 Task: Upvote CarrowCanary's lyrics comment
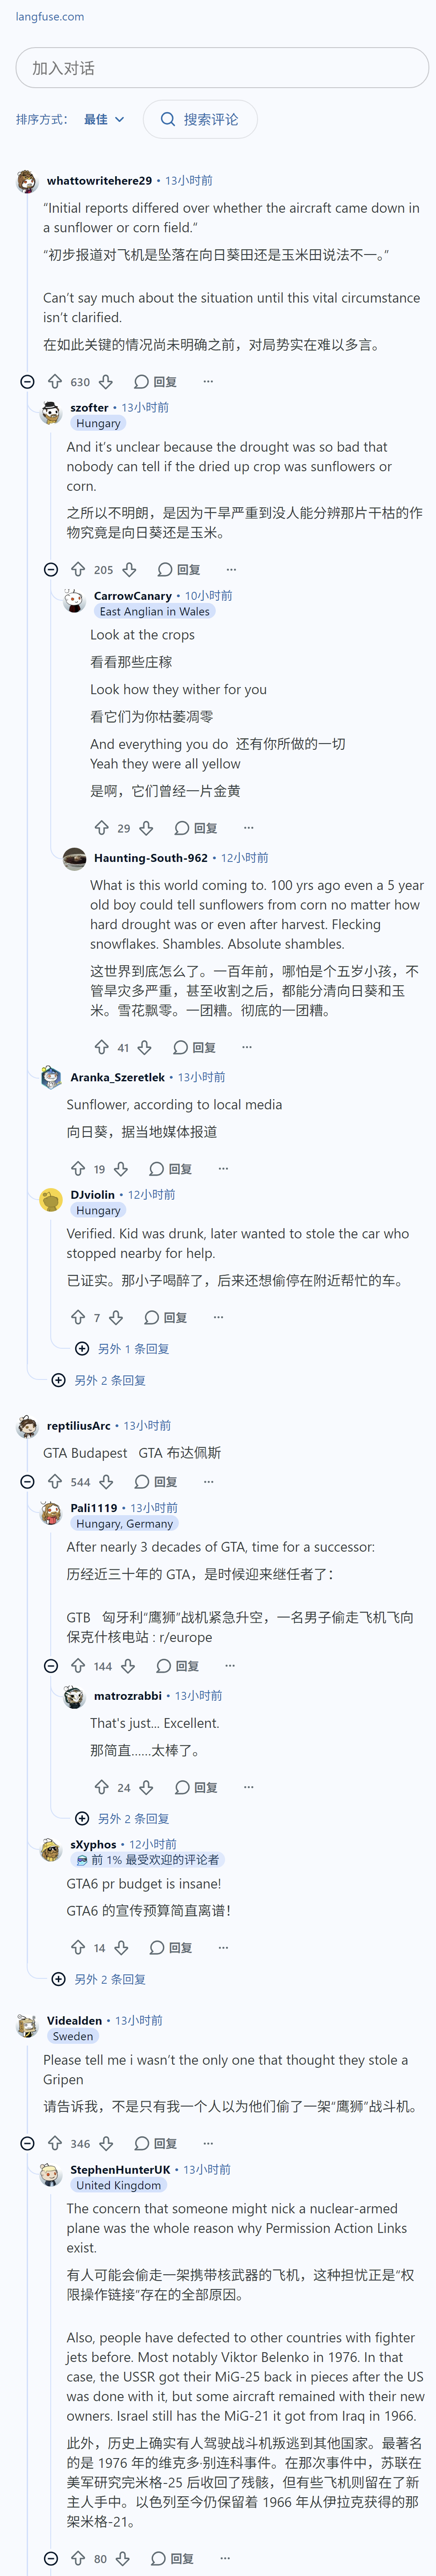(101, 828)
